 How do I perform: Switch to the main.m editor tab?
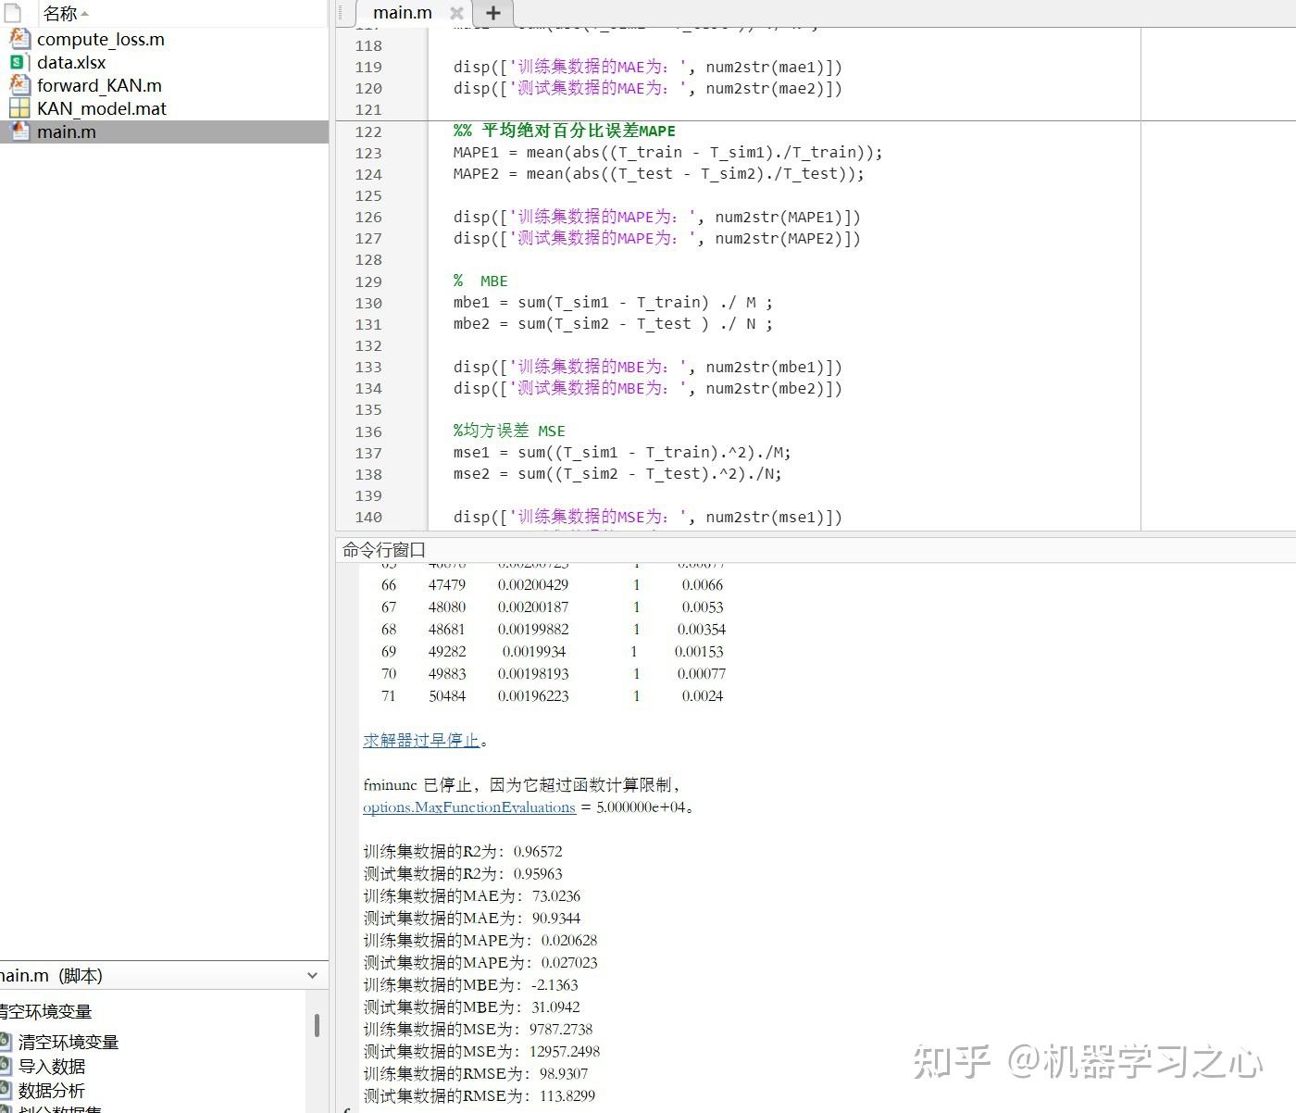tap(402, 13)
